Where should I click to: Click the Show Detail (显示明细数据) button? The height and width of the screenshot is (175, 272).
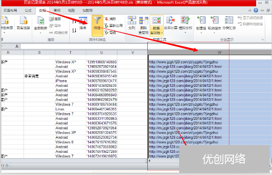coord(250,18)
